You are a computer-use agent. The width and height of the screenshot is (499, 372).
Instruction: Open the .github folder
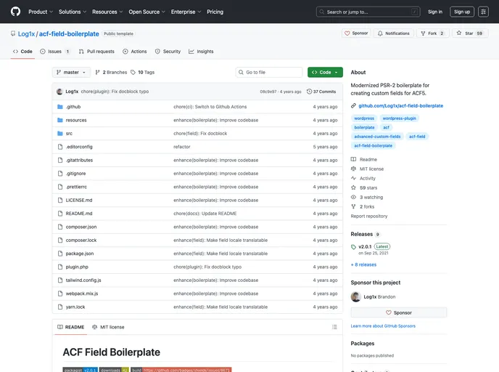[x=73, y=107]
